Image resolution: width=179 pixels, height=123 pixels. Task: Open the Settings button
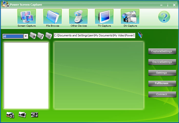click(x=162, y=73)
